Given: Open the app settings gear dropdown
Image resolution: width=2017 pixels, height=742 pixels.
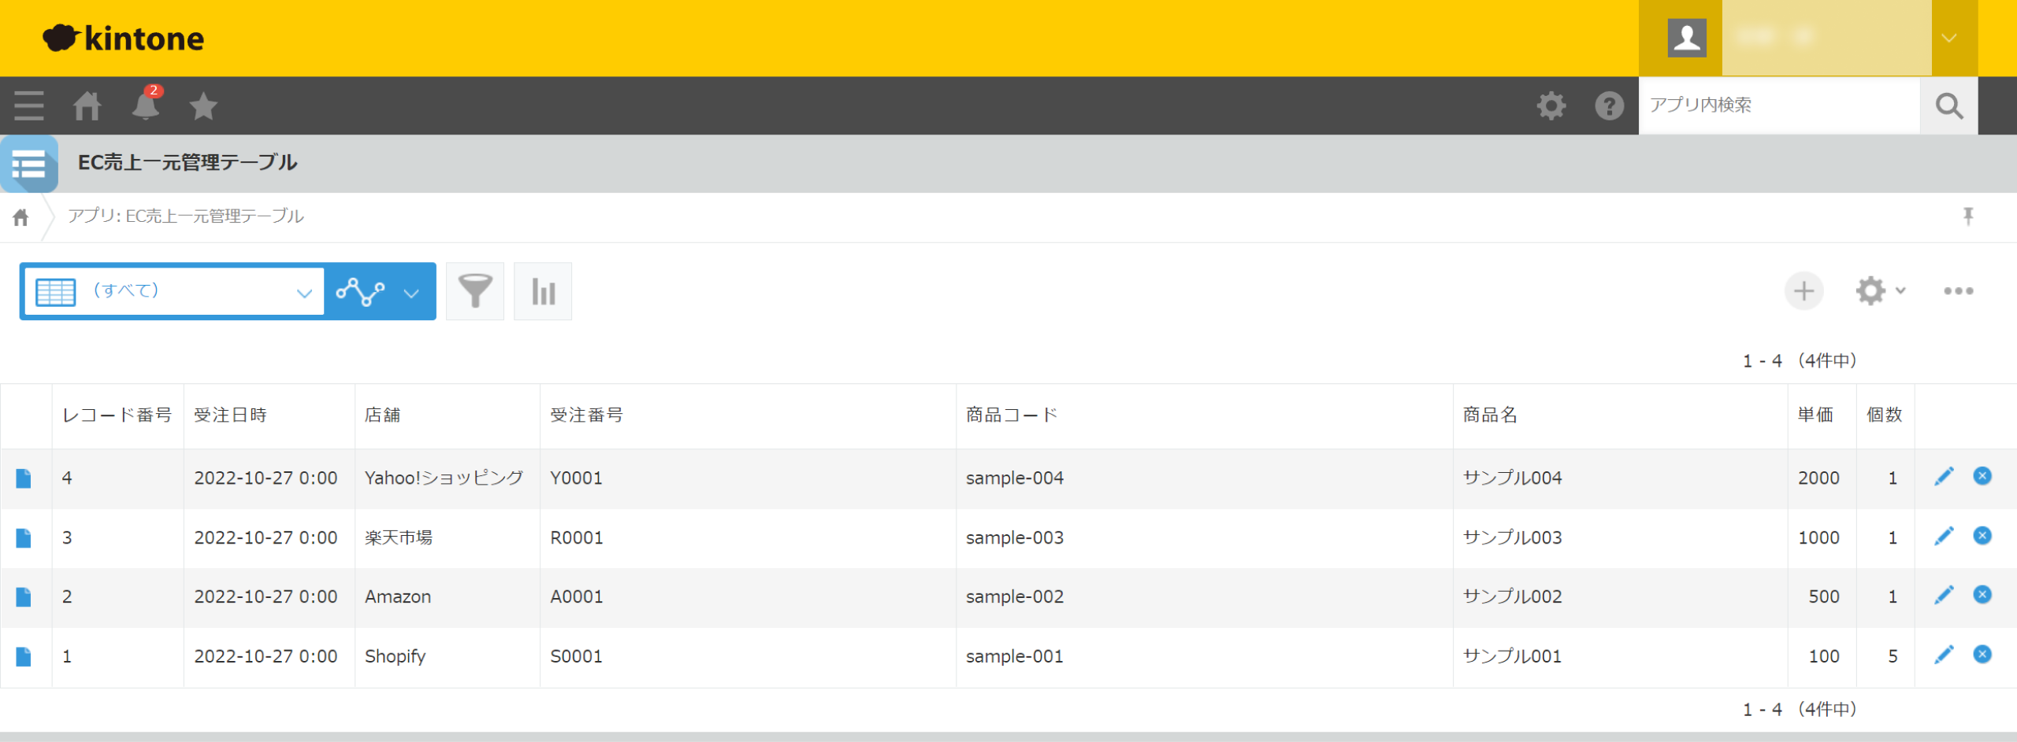Looking at the screenshot, I should (1880, 291).
